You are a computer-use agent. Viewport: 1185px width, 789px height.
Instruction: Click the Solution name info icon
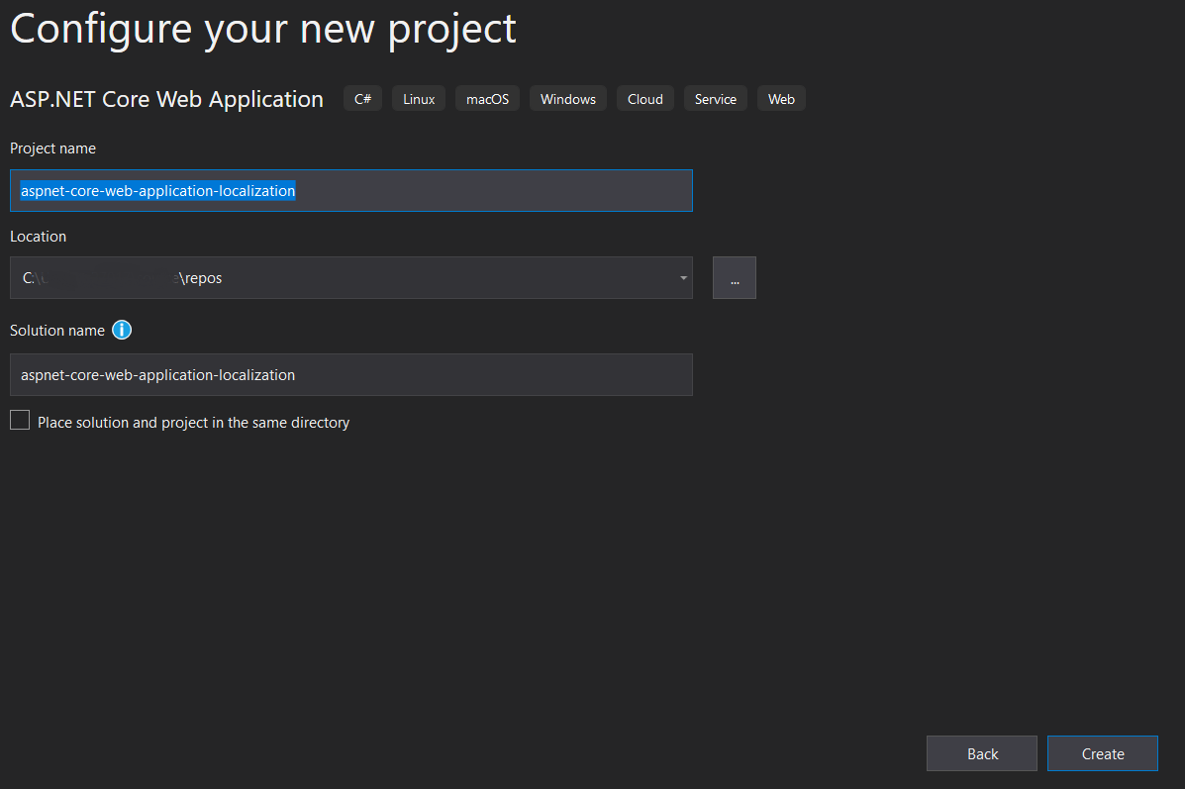click(x=121, y=330)
